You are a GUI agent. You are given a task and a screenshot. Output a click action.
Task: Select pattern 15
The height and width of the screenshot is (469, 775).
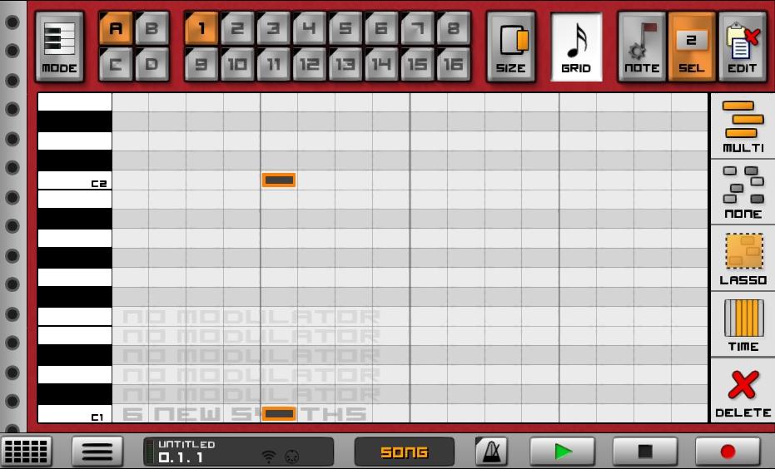417,64
